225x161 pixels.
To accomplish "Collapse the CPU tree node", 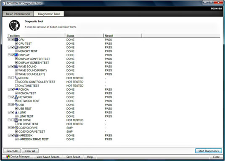I will click(x=9, y=40).
